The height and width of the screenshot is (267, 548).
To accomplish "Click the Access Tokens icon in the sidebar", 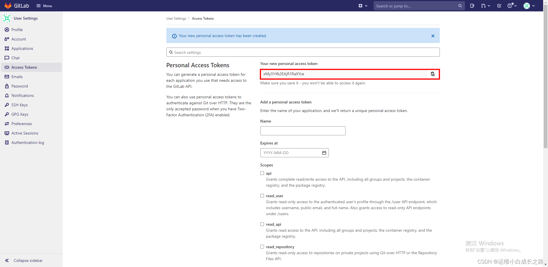I will [x=7, y=67].
